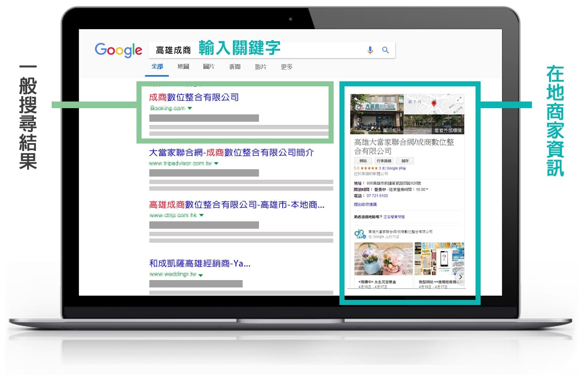
Task: Open the street view 看看外部環境 thumbnail
Action: pos(434,124)
